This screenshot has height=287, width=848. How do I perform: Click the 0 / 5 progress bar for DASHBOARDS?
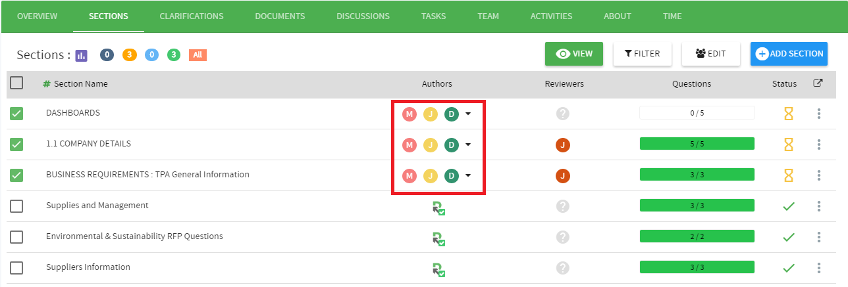click(x=697, y=113)
